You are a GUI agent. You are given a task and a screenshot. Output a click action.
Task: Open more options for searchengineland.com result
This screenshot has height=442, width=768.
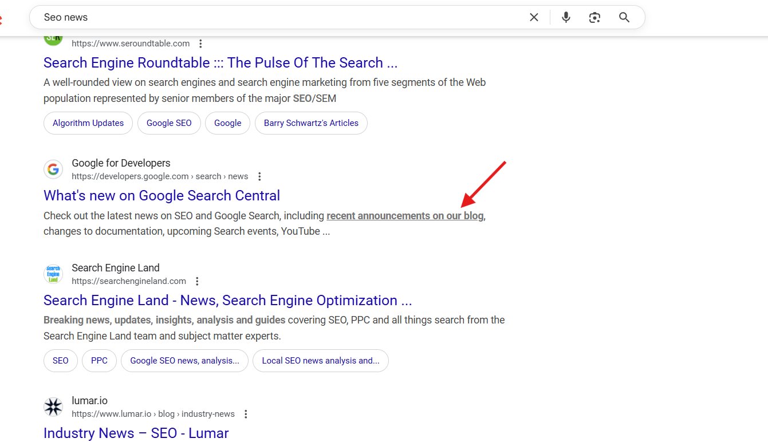point(197,281)
